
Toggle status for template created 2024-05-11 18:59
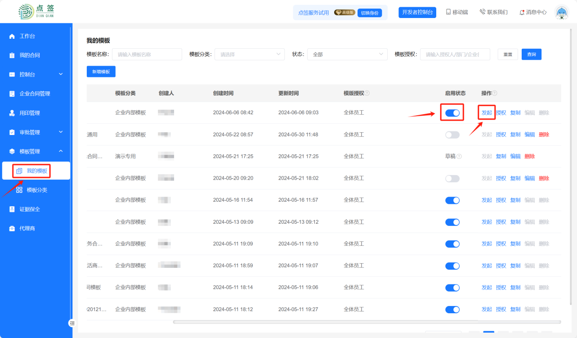tap(452, 266)
